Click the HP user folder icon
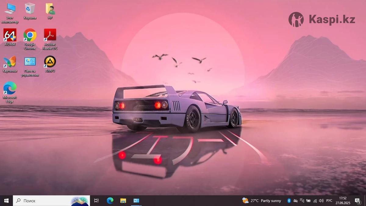 pos(50,9)
